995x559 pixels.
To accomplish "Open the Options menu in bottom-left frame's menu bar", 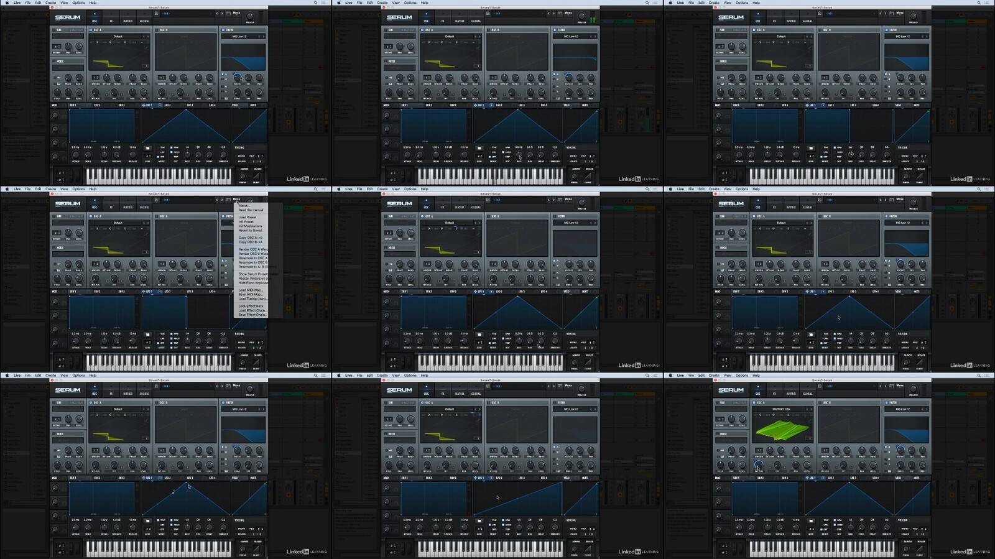I will pos(78,376).
